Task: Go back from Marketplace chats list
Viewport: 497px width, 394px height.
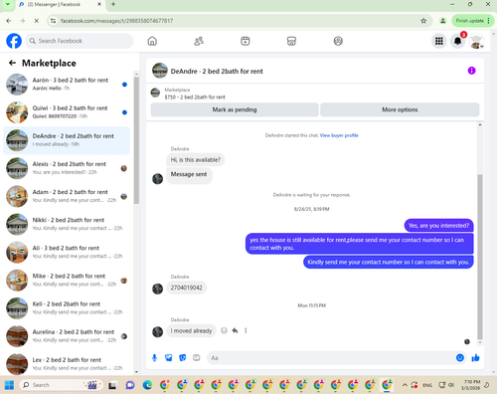Action: pos(12,63)
